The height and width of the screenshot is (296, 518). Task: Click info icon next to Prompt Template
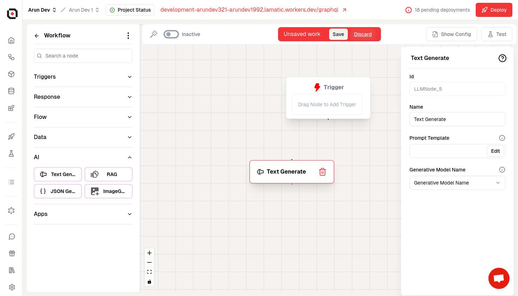click(502, 138)
